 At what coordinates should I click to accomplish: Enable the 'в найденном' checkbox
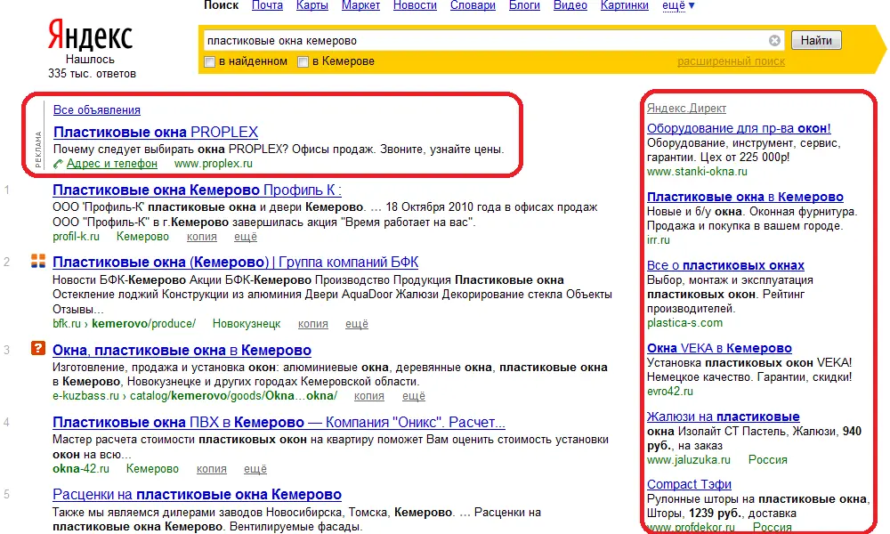pyautogui.click(x=209, y=62)
